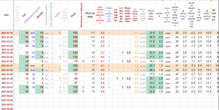Click the 'PLN' column header

[73, 15]
